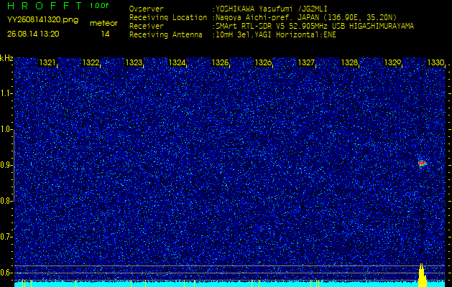Click the 0.8 frequency axis label

point(6,201)
